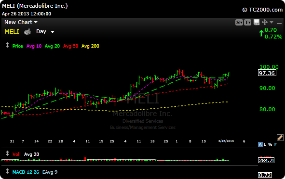
Task: Click the minimize chart dash icon
Action: [279, 23]
